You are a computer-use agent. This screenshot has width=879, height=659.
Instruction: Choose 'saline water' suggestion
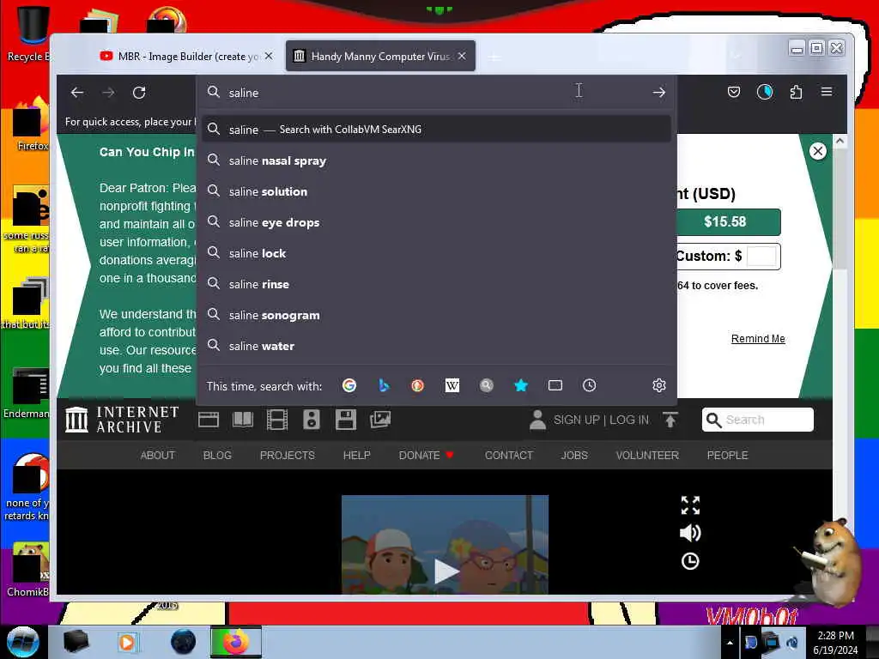[x=436, y=346]
